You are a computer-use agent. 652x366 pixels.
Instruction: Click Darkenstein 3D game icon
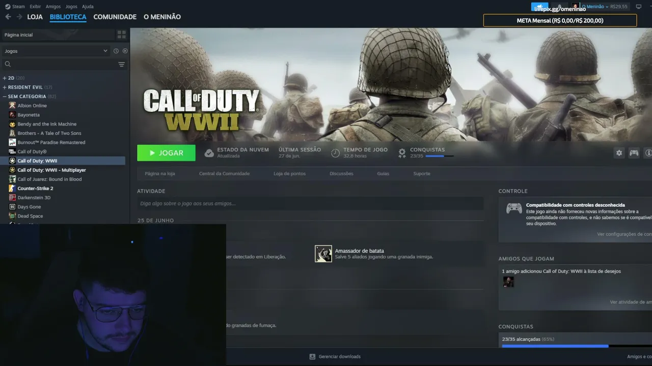12,197
